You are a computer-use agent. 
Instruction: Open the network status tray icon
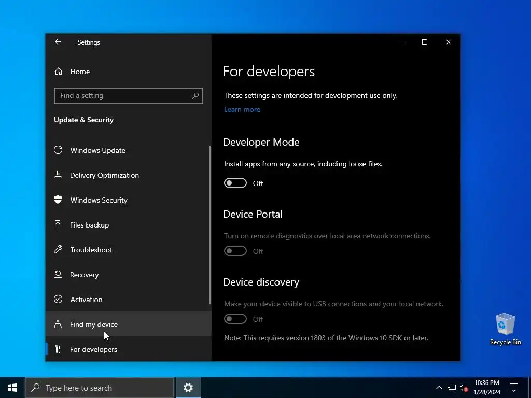coord(452,388)
